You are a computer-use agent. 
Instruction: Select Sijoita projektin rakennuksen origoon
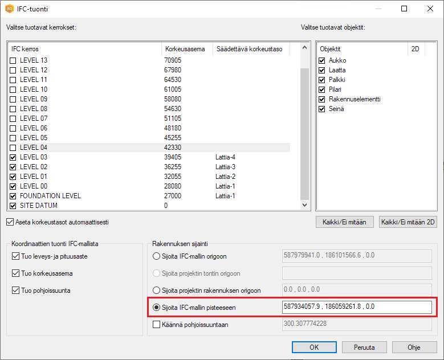(157, 290)
